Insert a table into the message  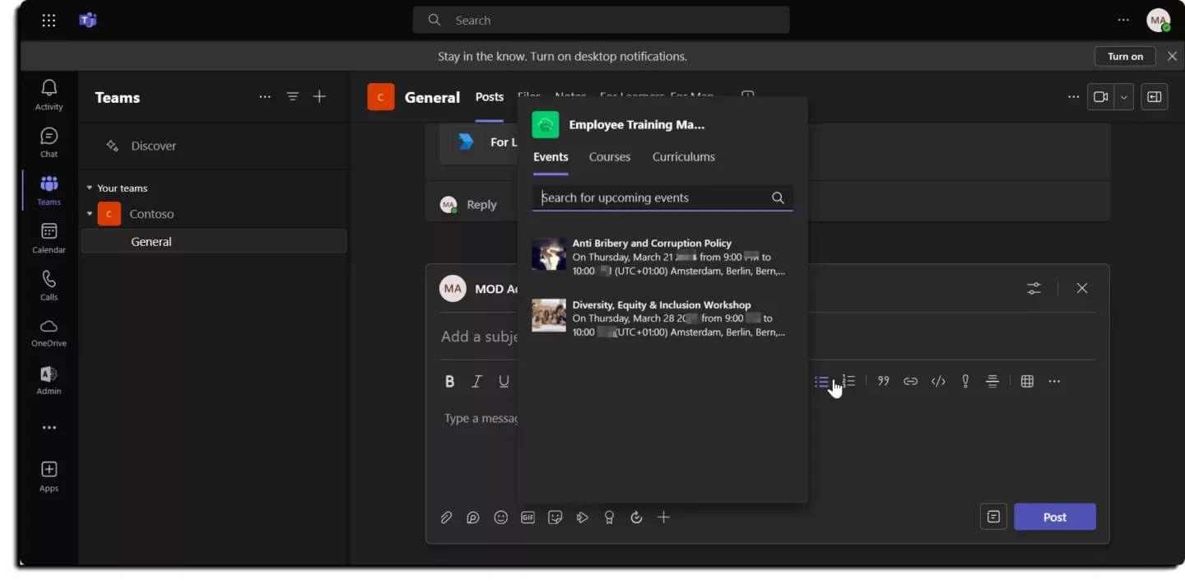coord(1027,381)
